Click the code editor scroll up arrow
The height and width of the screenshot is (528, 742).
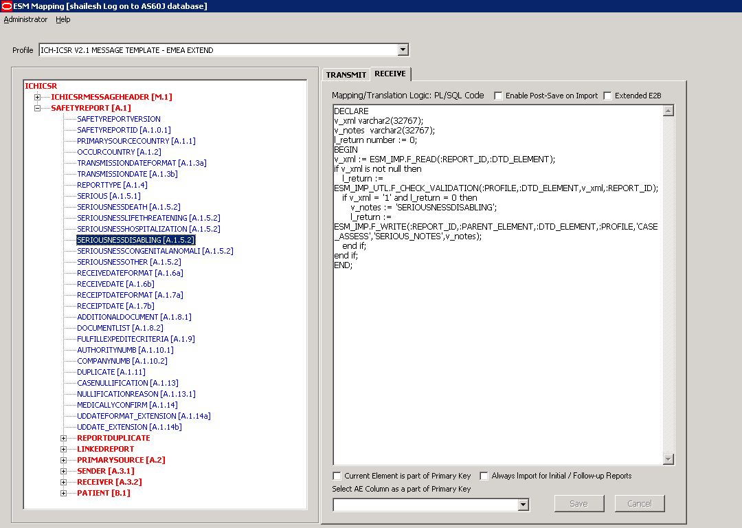point(668,111)
